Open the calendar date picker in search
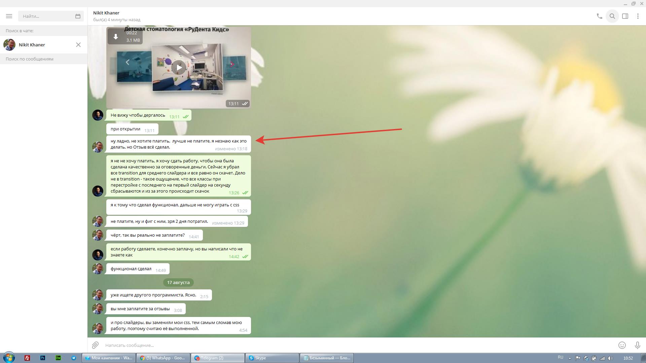 click(x=78, y=16)
